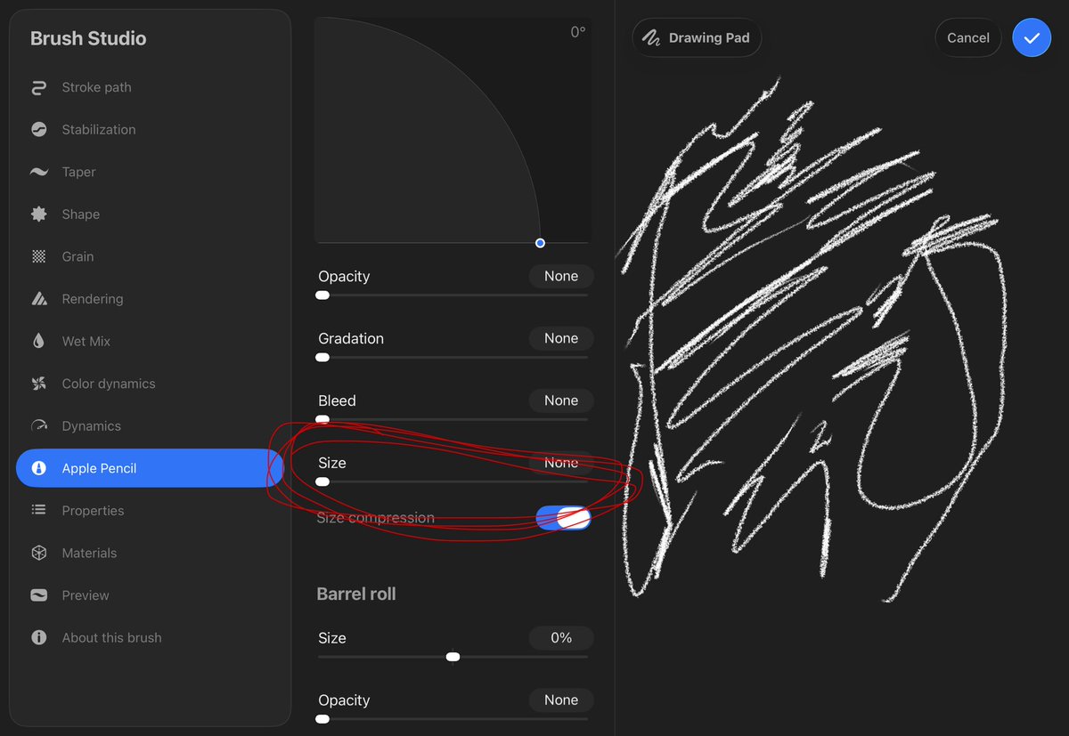
Task: Open the Preview section
Action: point(150,595)
